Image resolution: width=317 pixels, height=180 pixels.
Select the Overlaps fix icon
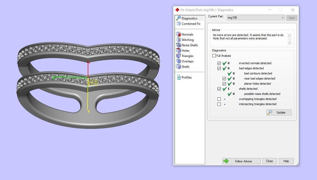pyautogui.click(x=179, y=61)
